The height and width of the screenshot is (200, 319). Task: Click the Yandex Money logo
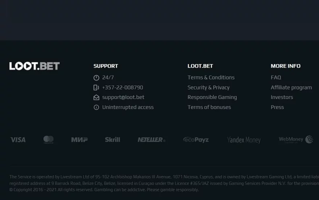pyautogui.click(x=244, y=140)
